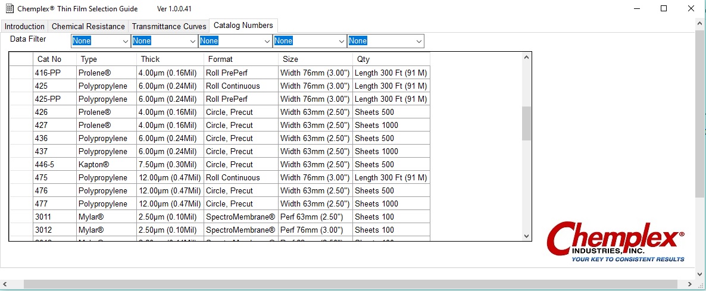Screen dimensions: 706x291
Task: Select row header of row 416-PP
Action: click(x=21, y=73)
